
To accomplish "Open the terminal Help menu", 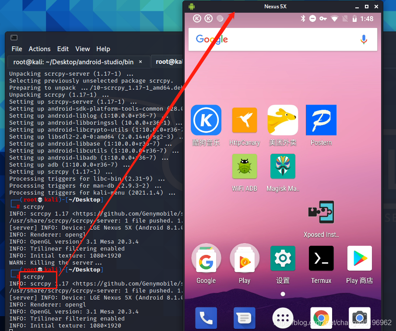I will 103,49.
